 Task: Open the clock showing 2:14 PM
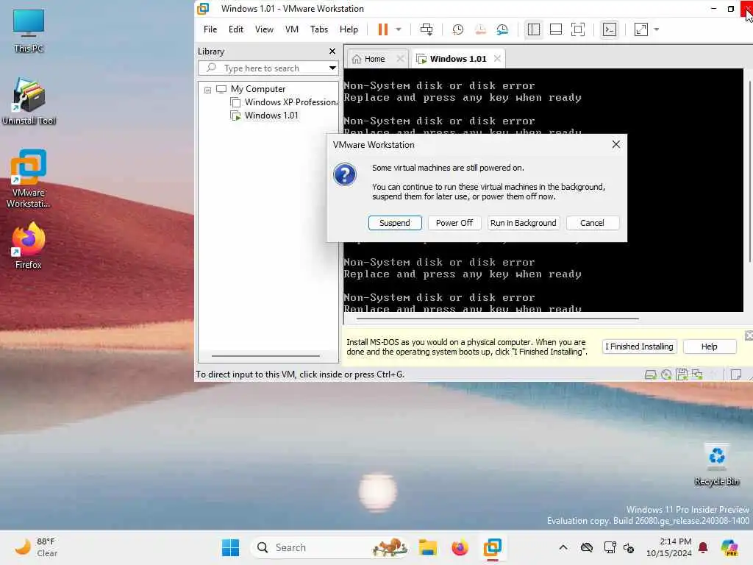click(669, 547)
